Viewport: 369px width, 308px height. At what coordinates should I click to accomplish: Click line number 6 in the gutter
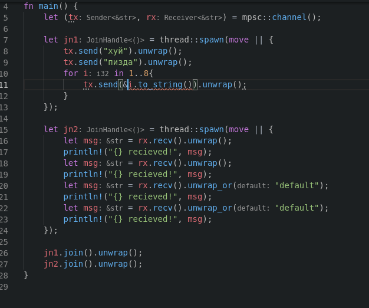pos(6,29)
